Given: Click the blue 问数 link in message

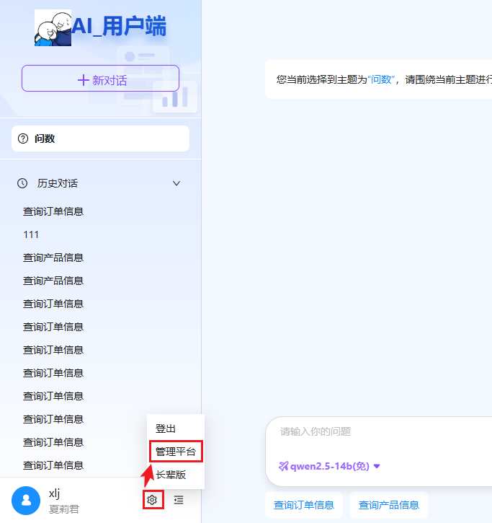Looking at the screenshot, I should [x=381, y=79].
